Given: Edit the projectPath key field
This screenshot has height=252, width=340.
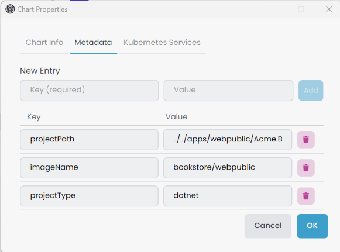Looking at the screenshot, I should point(89,140).
